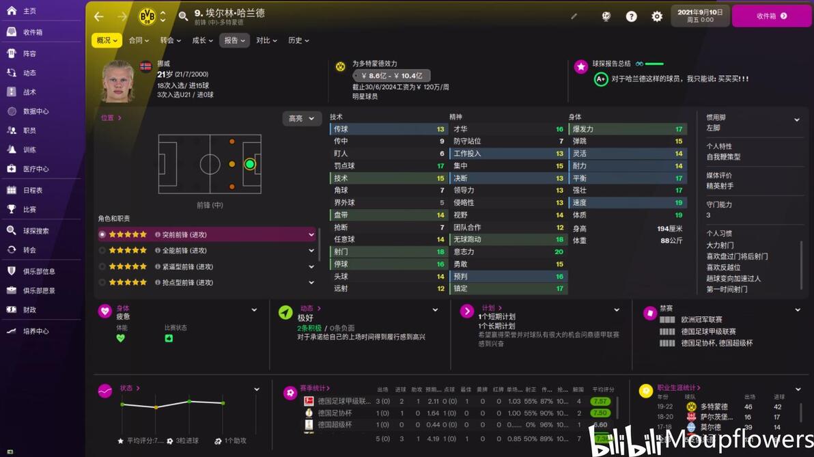Expand the 状态 form panel chevron
This screenshot has width=814, height=457.
point(257,389)
